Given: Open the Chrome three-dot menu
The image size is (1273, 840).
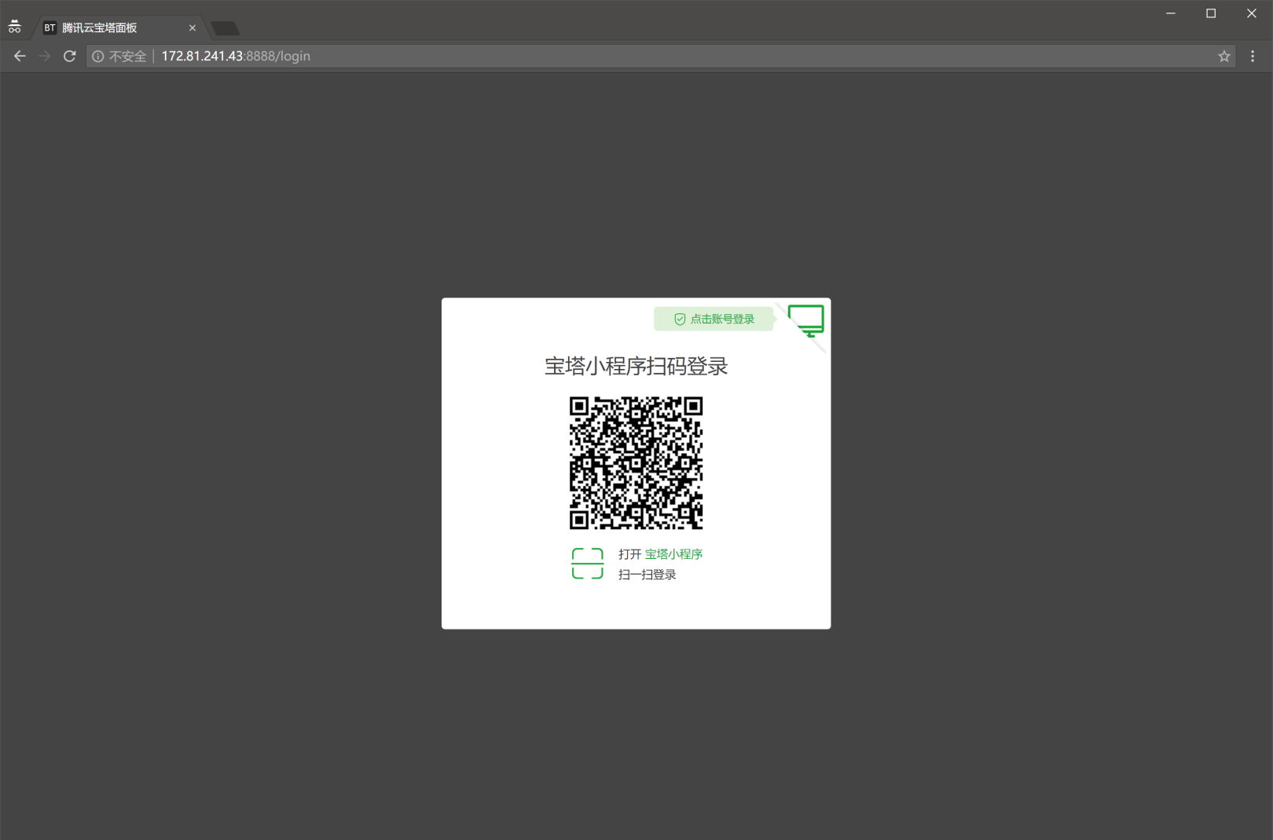Looking at the screenshot, I should coord(1253,57).
